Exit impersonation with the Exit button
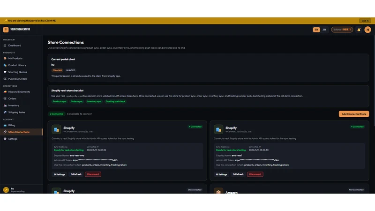This screenshot has height=211, width=375. pyautogui.click(x=365, y=21)
